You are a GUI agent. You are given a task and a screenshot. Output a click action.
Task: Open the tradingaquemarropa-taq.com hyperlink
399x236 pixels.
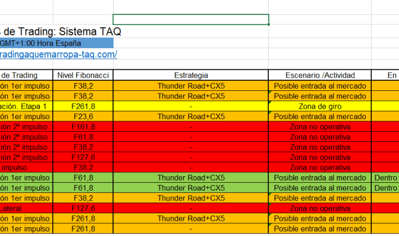(x=58, y=54)
